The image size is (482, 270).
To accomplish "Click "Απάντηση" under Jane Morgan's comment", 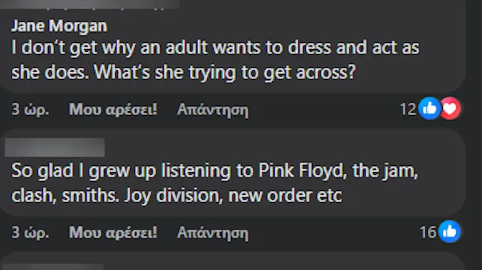I will coord(213,110).
